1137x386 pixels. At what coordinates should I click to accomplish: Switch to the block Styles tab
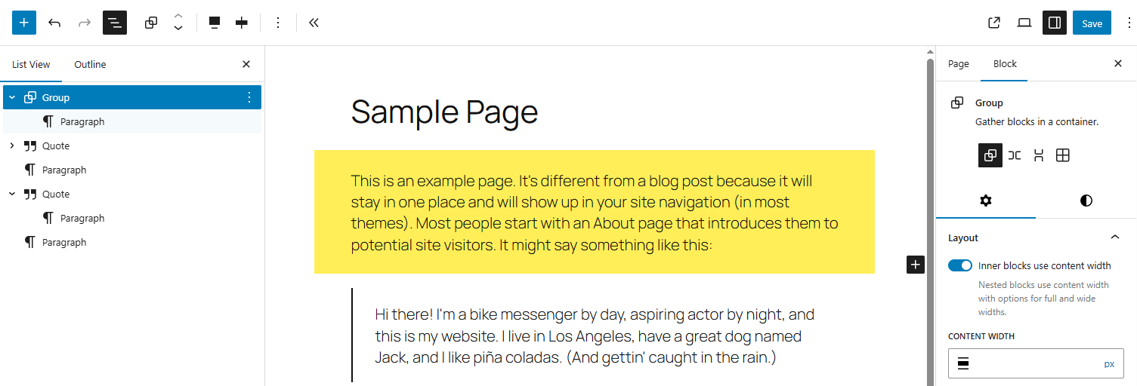[1086, 201]
